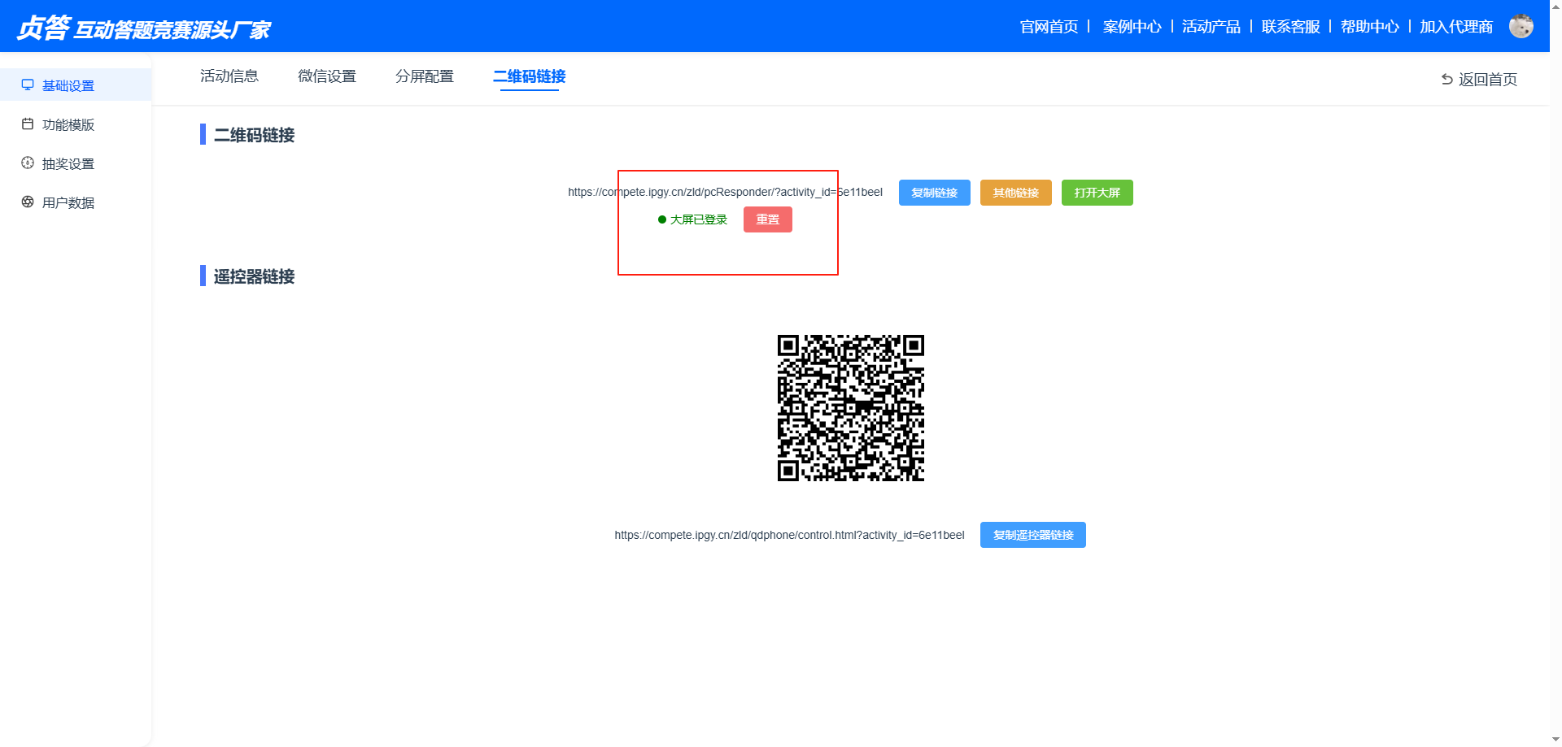
Task: Click the pcResponder big-screen URL text
Action: (x=726, y=193)
